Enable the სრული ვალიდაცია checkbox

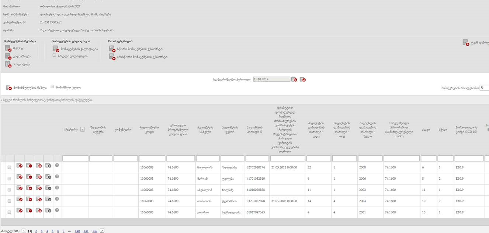point(54,56)
